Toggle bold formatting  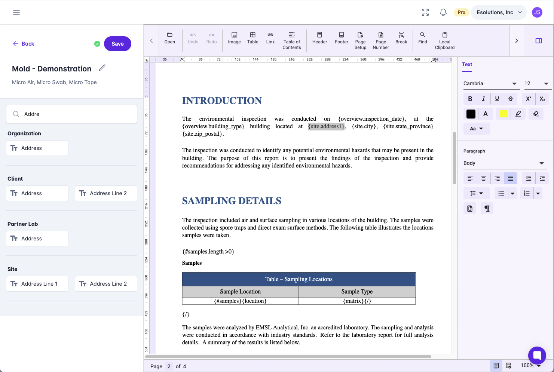point(470,99)
